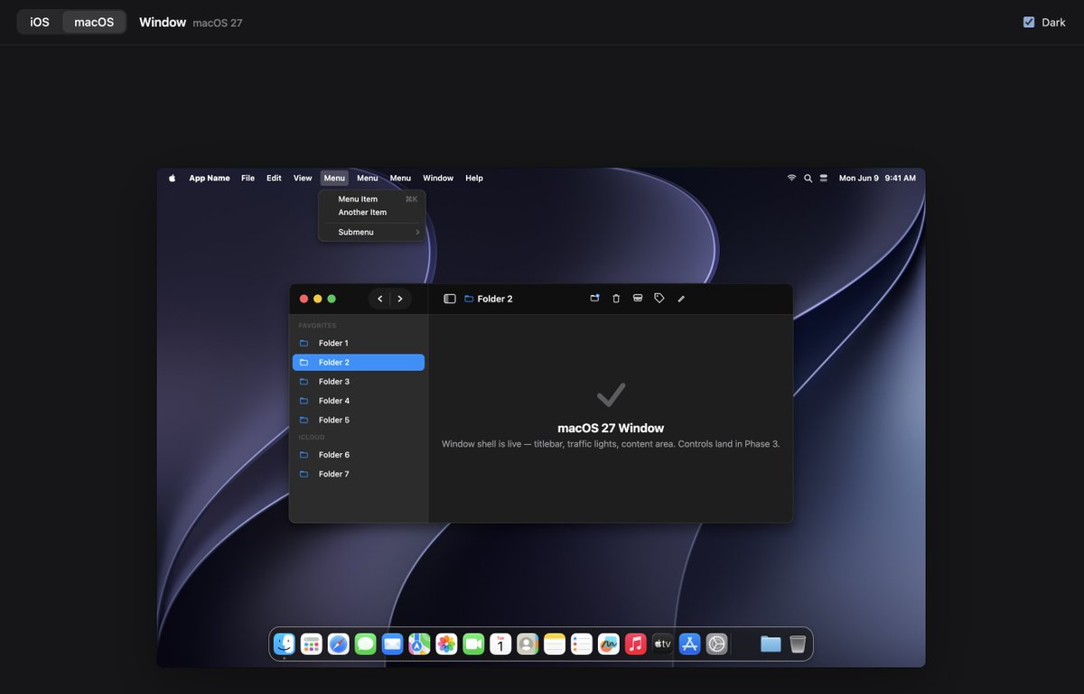
Task: Open Reminders from the dock
Action: 582,643
